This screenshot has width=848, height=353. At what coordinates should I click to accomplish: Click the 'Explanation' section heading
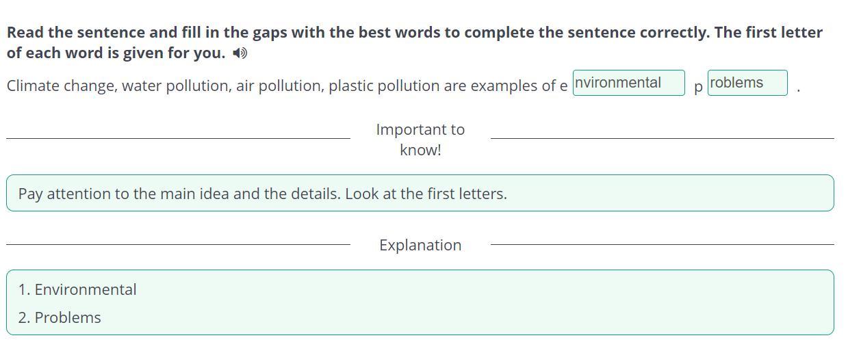click(x=420, y=245)
